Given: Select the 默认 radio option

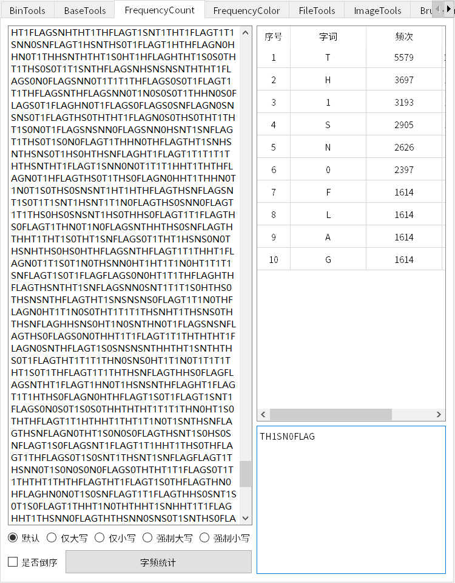Looking at the screenshot, I should pyautogui.click(x=24, y=537).
